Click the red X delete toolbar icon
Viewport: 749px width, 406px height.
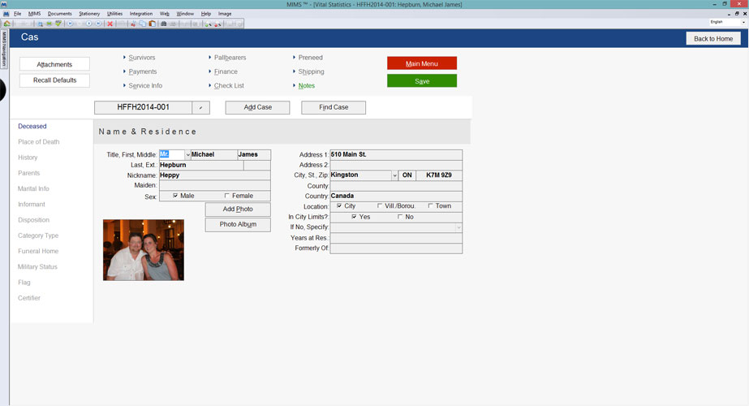[110, 24]
